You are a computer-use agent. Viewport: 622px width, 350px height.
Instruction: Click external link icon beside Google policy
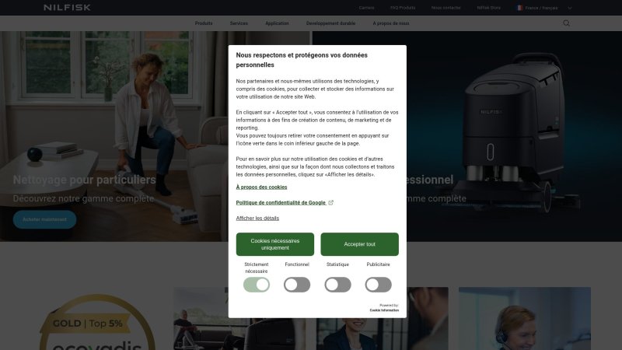click(331, 202)
